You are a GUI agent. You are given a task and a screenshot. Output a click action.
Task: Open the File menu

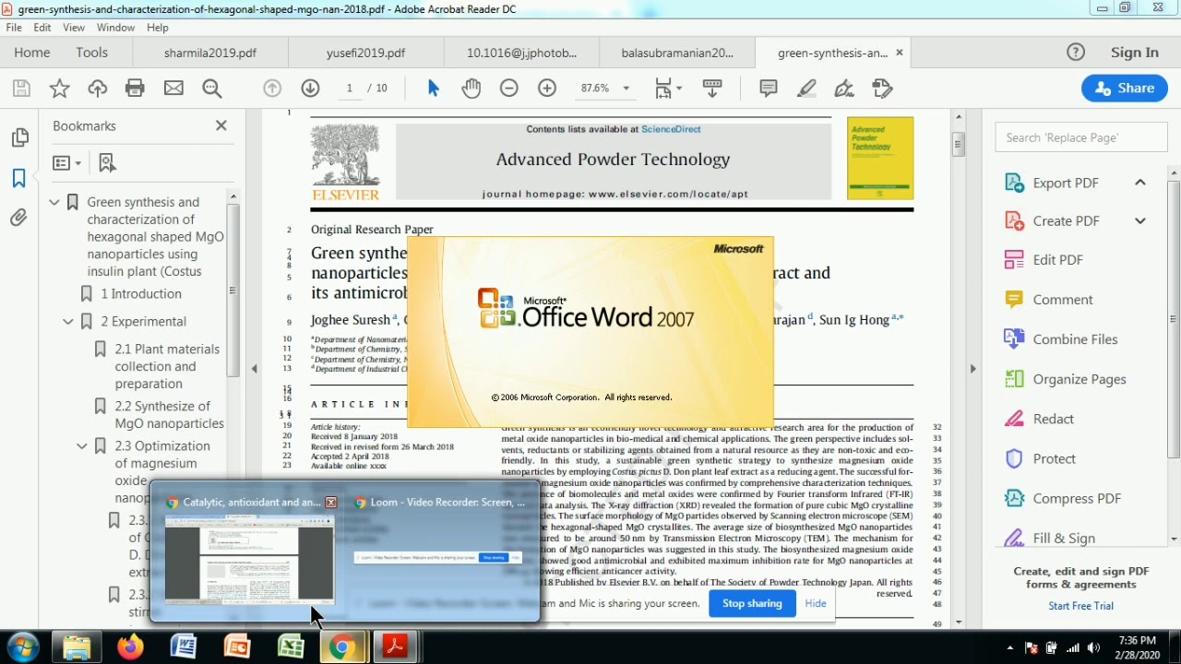coord(14,28)
